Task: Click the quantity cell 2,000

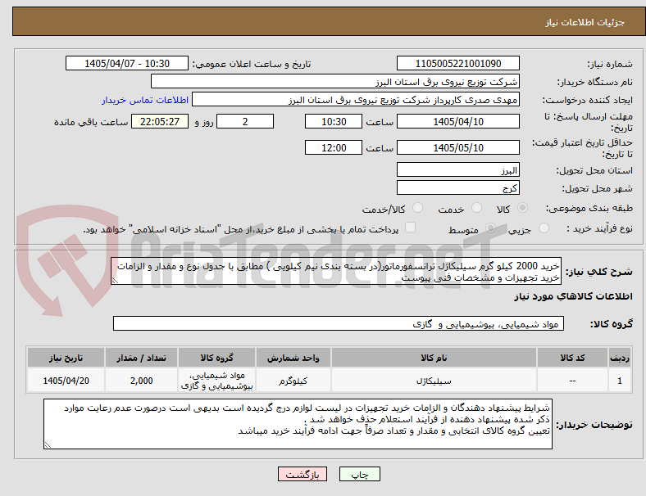Action: click(141, 381)
